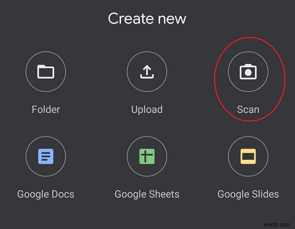Click the "Create new" heading
Screen dimensions: 295x229
pos(147,19)
